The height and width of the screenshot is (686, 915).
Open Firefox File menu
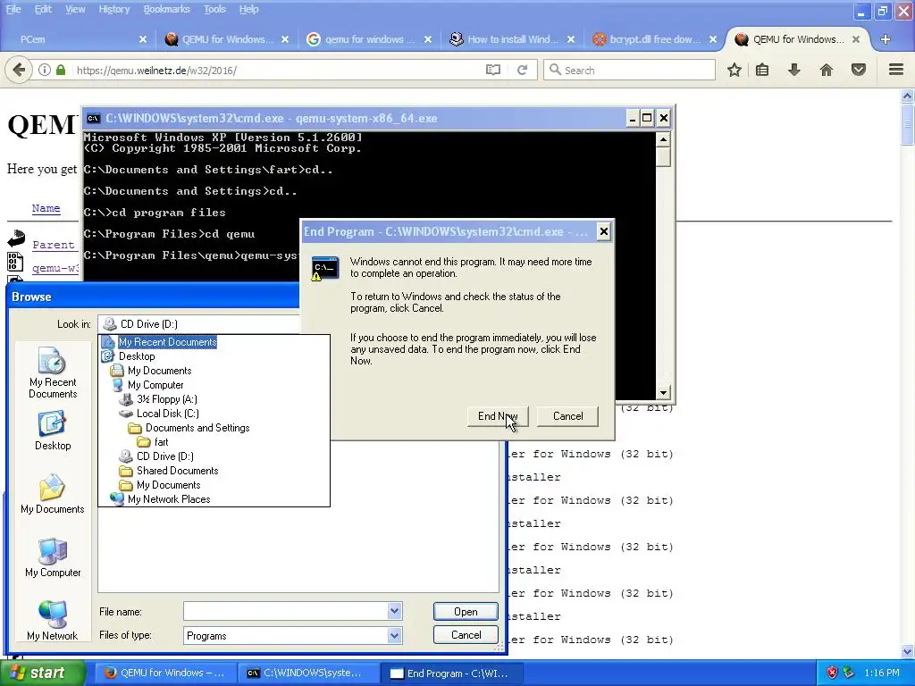click(x=13, y=9)
